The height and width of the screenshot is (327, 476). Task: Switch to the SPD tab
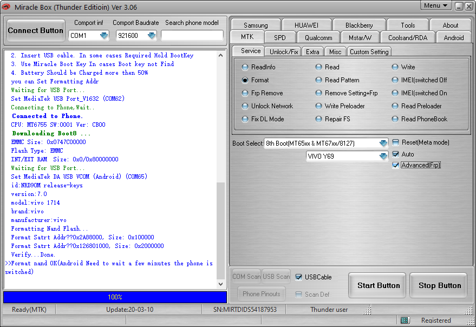point(279,38)
